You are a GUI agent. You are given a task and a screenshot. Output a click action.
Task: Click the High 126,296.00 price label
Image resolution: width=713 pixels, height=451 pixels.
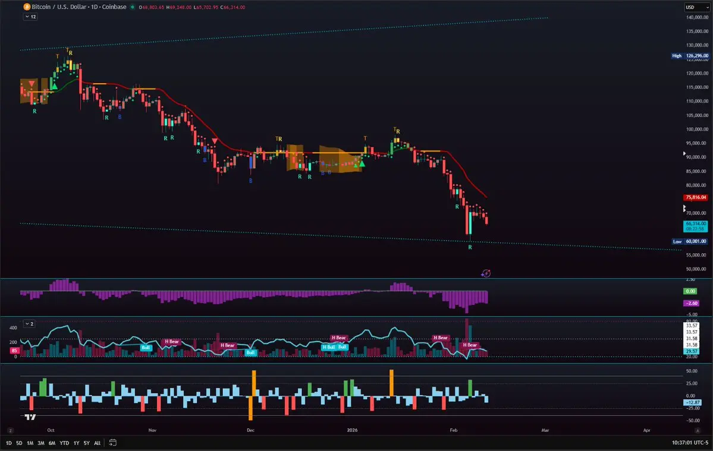690,56
